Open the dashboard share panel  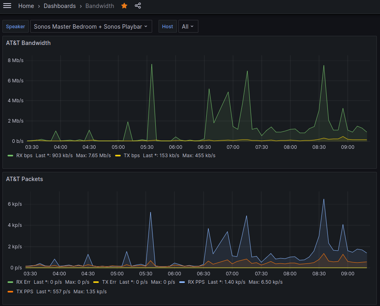(x=137, y=6)
